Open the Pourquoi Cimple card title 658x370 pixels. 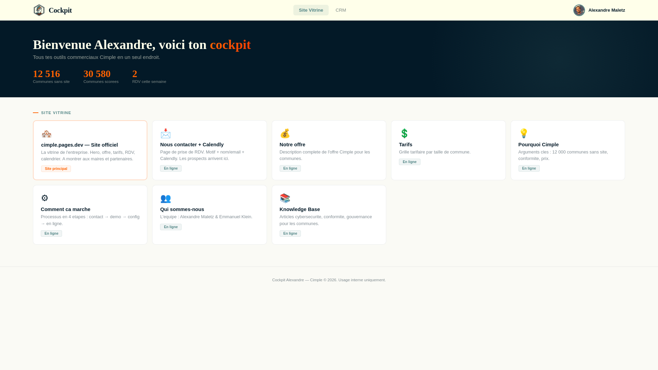(x=538, y=145)
